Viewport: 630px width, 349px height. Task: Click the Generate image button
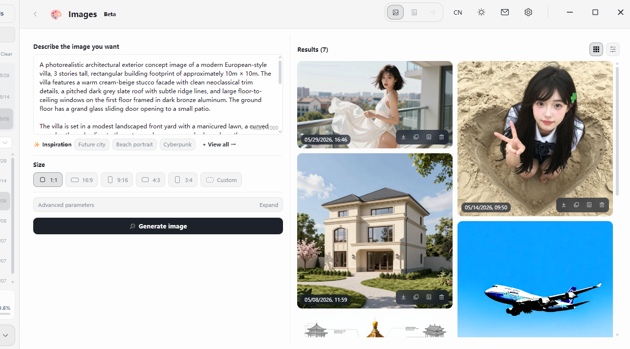(x=158, y=226)
